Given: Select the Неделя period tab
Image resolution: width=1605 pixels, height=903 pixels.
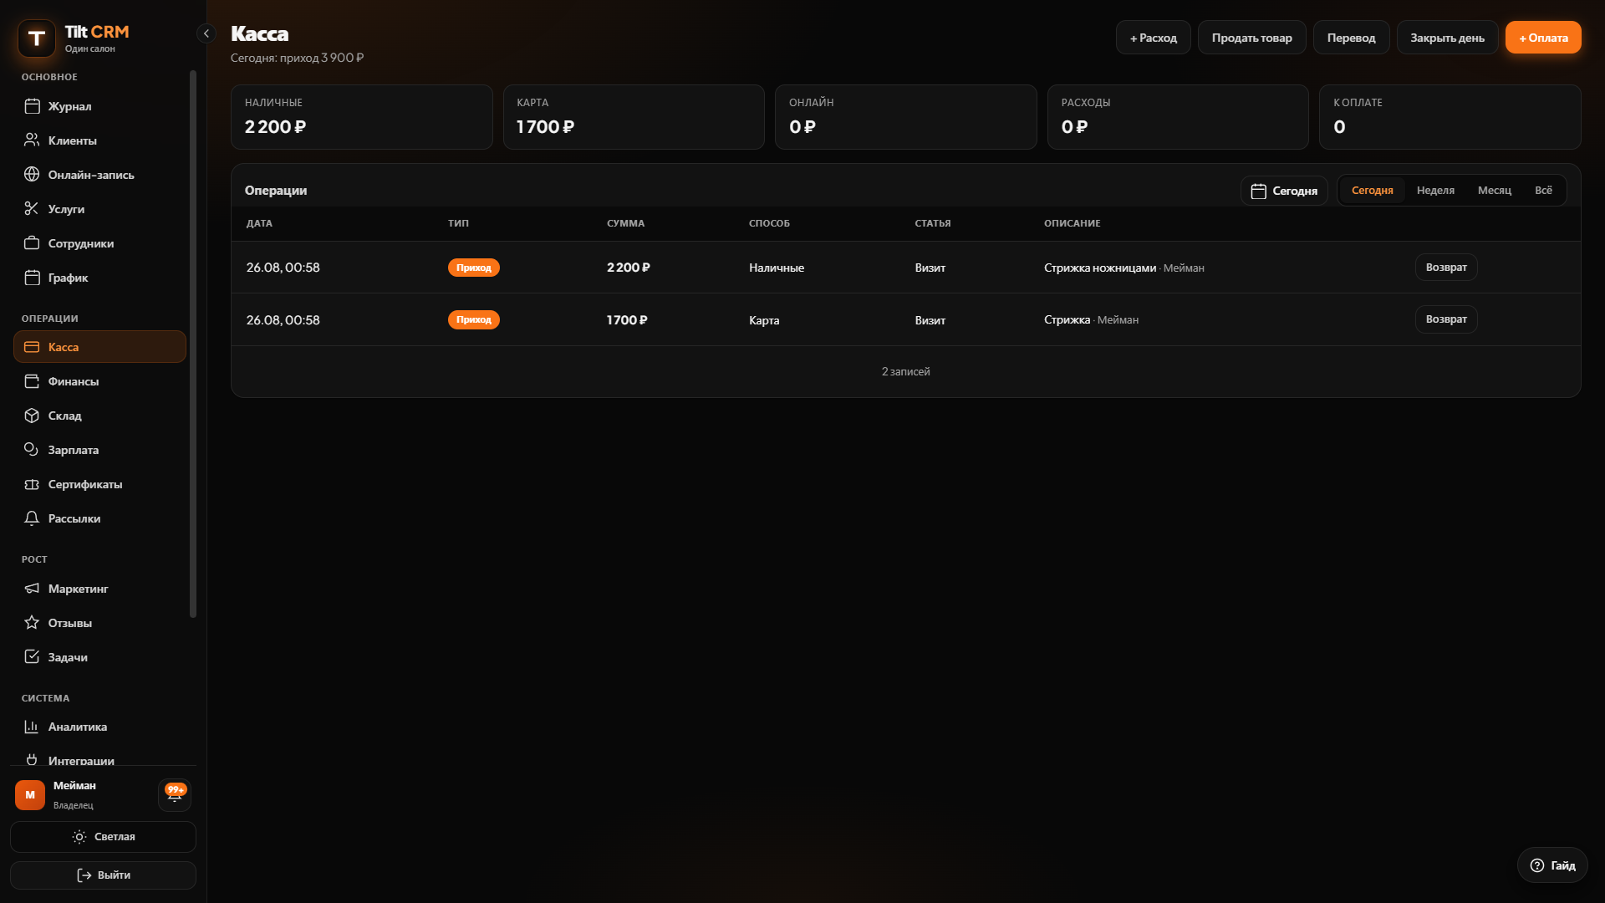Looking at the screenshot, I should [x=1435, y=191].
